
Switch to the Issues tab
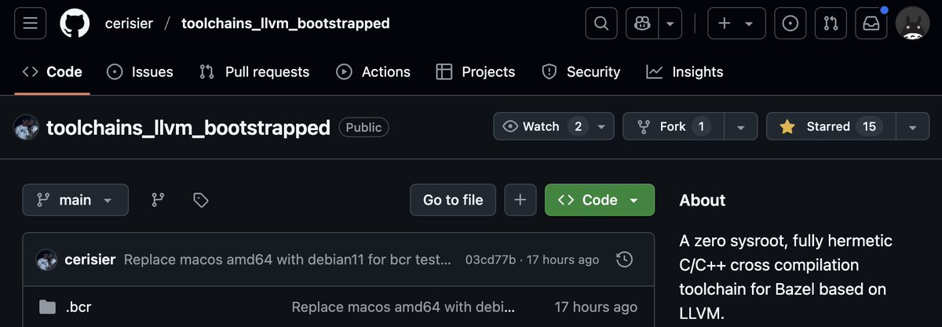[140, 71]
